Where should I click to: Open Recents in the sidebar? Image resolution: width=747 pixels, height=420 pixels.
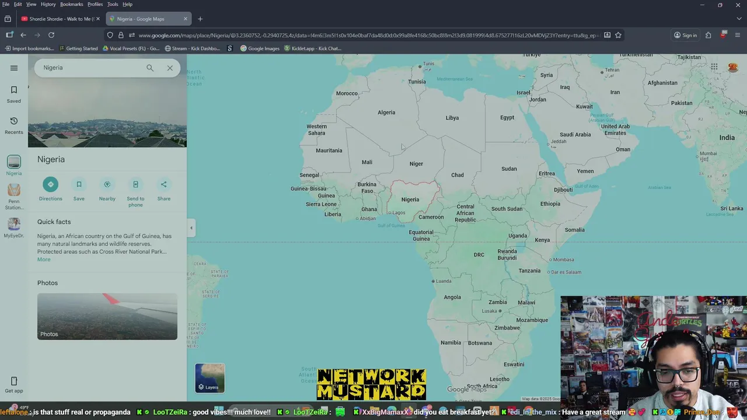pos(14,125)
